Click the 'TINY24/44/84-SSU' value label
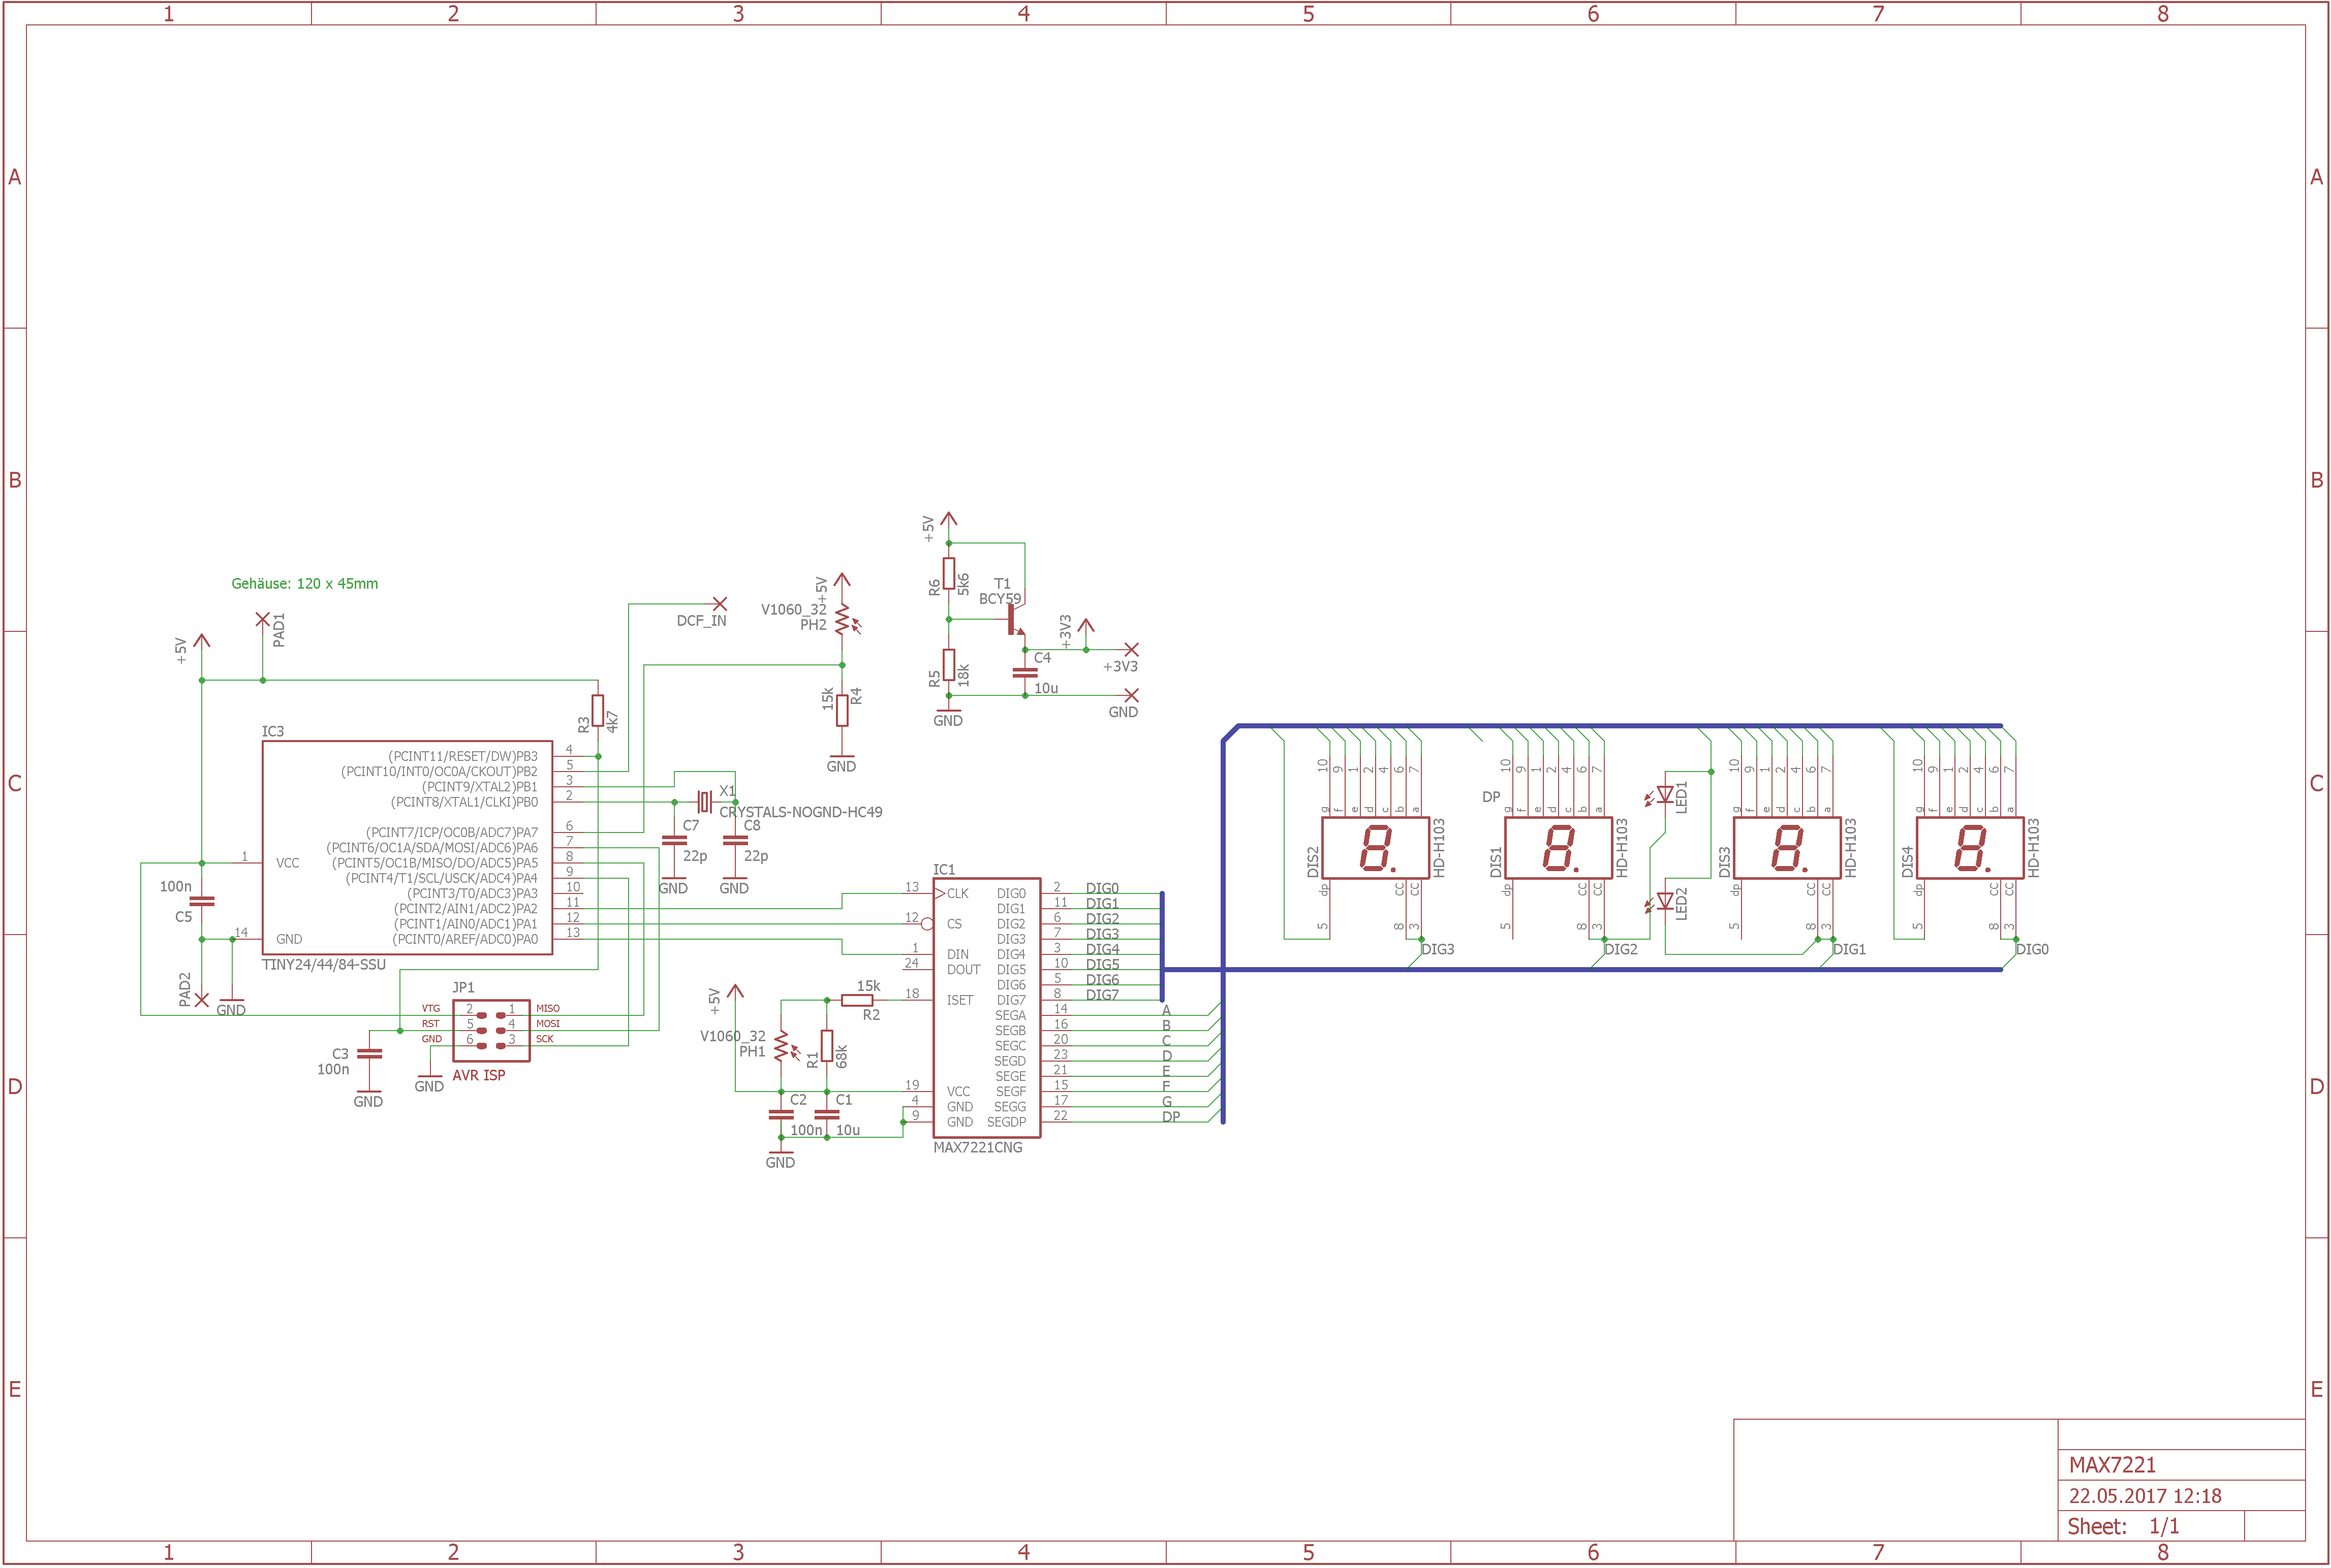The image size is (2331, 1568). (x=323, y=965)
